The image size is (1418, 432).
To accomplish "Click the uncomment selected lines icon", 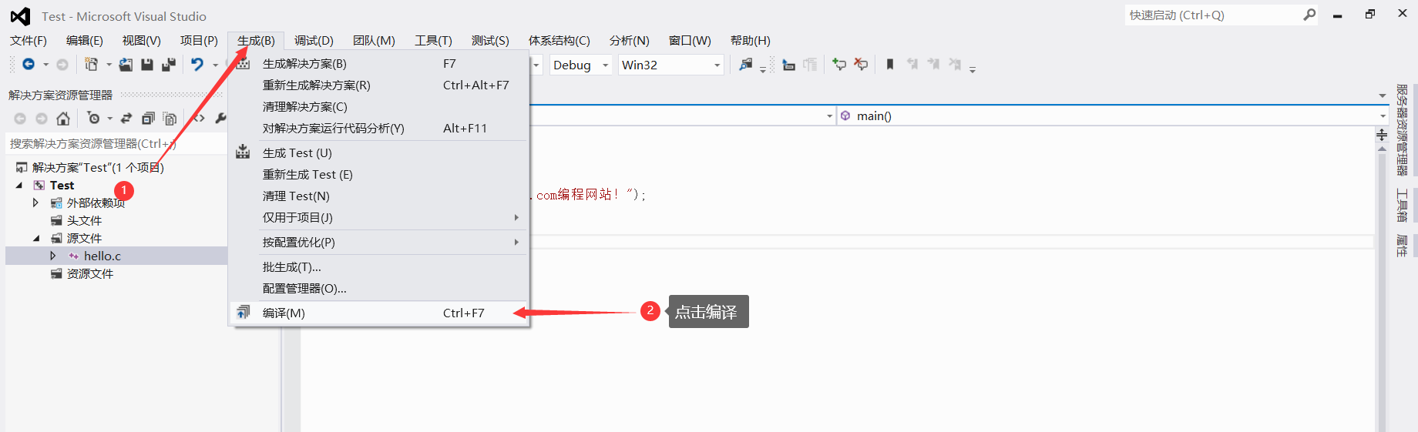I will [861, 65].
